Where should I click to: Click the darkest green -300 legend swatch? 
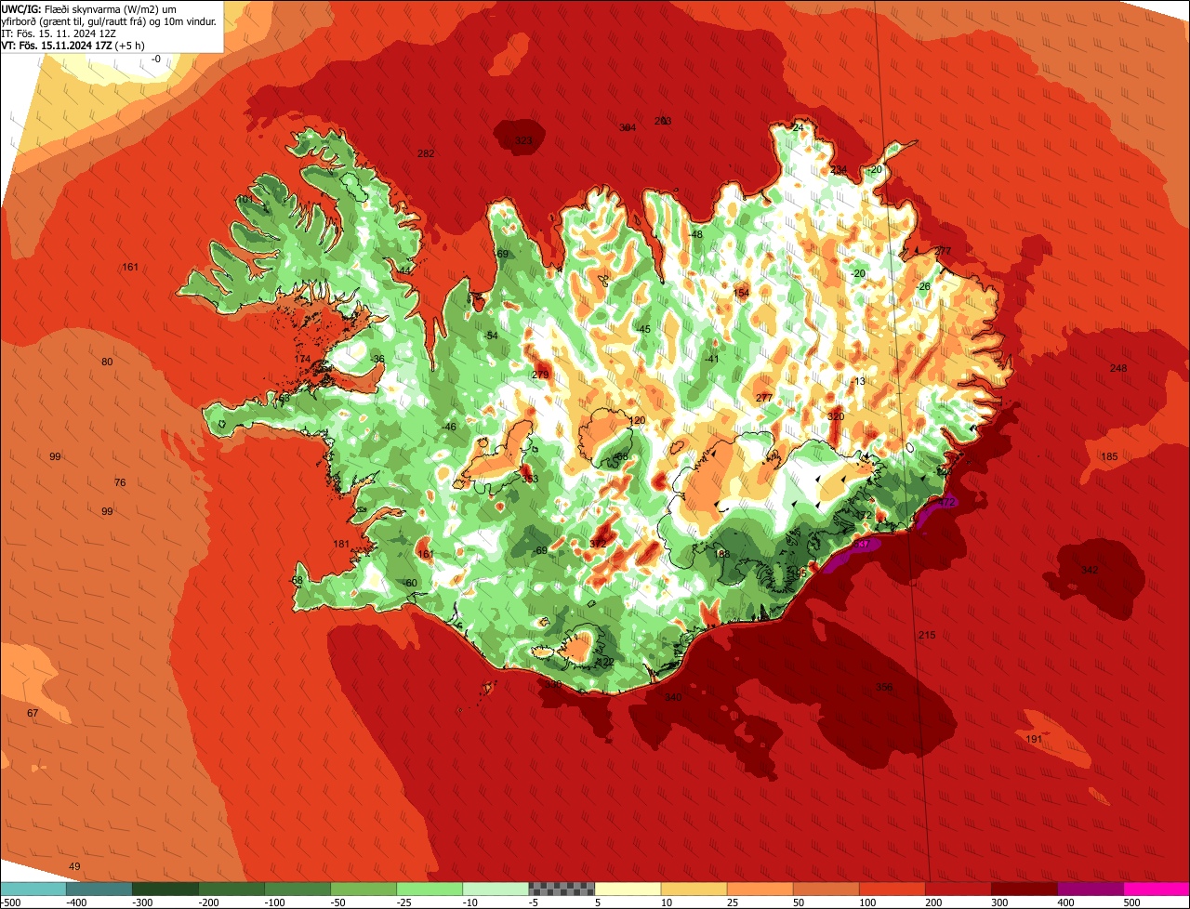click(x=165, y=888)
